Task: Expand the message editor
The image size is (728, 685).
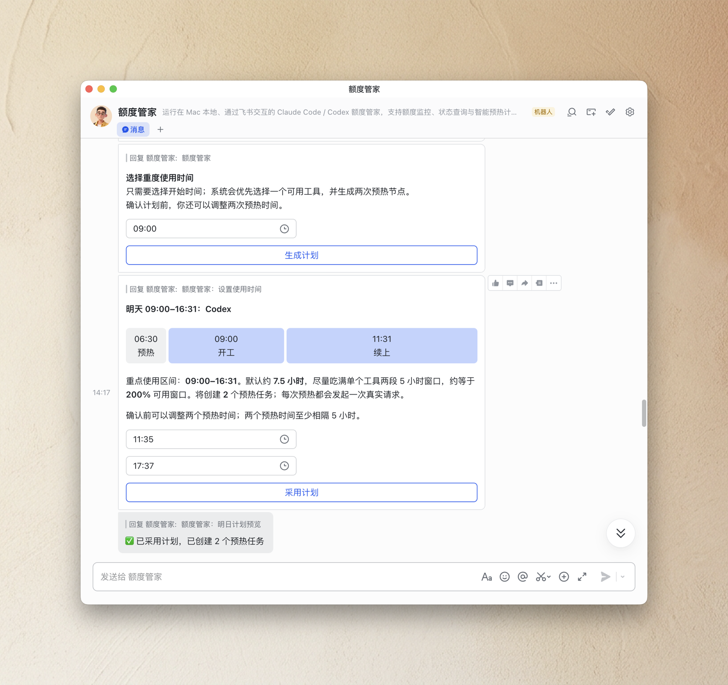Action: (582, 577)
